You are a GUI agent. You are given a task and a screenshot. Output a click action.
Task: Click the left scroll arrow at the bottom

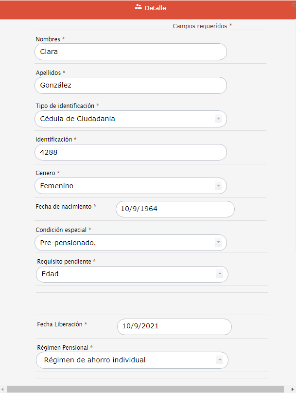point(2,389)
